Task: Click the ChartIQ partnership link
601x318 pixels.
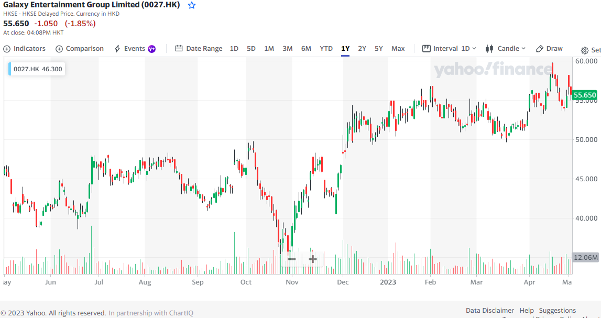Action: tap(151, 313)
